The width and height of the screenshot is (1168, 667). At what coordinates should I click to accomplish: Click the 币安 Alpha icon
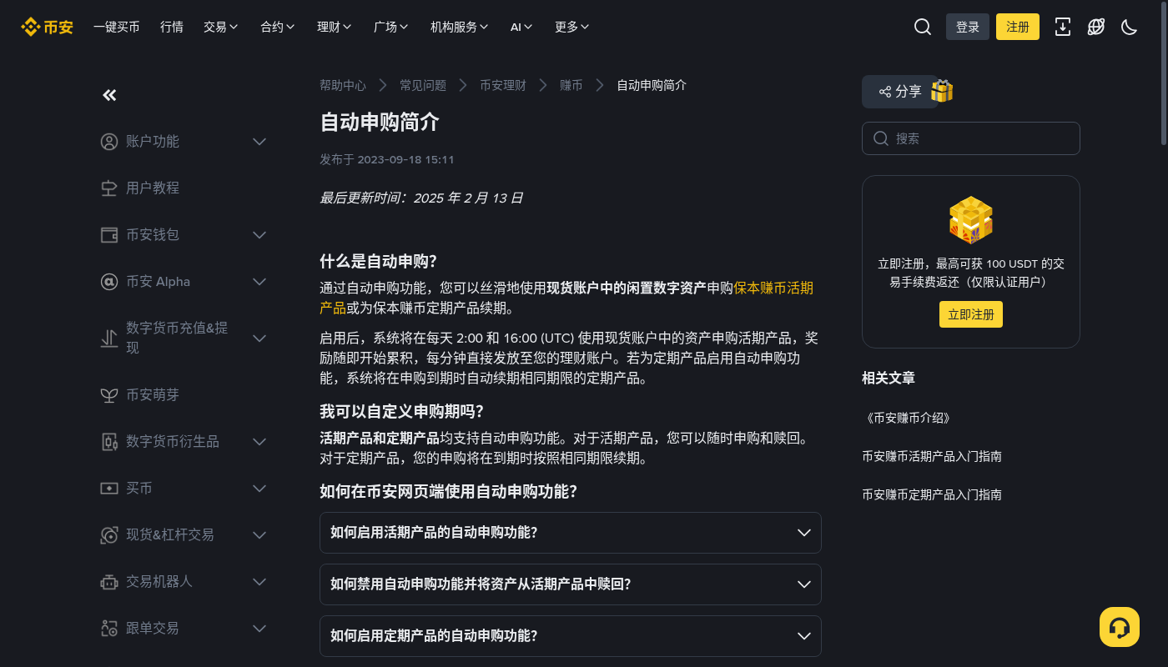[x=109, y=282]
